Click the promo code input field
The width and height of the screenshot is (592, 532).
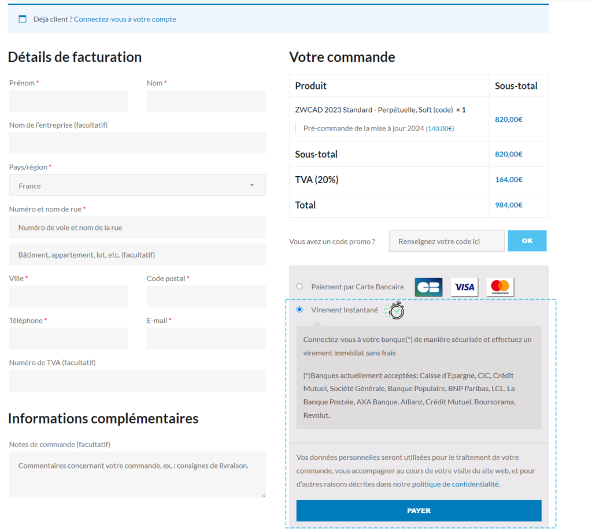click(x=446, y=241)
